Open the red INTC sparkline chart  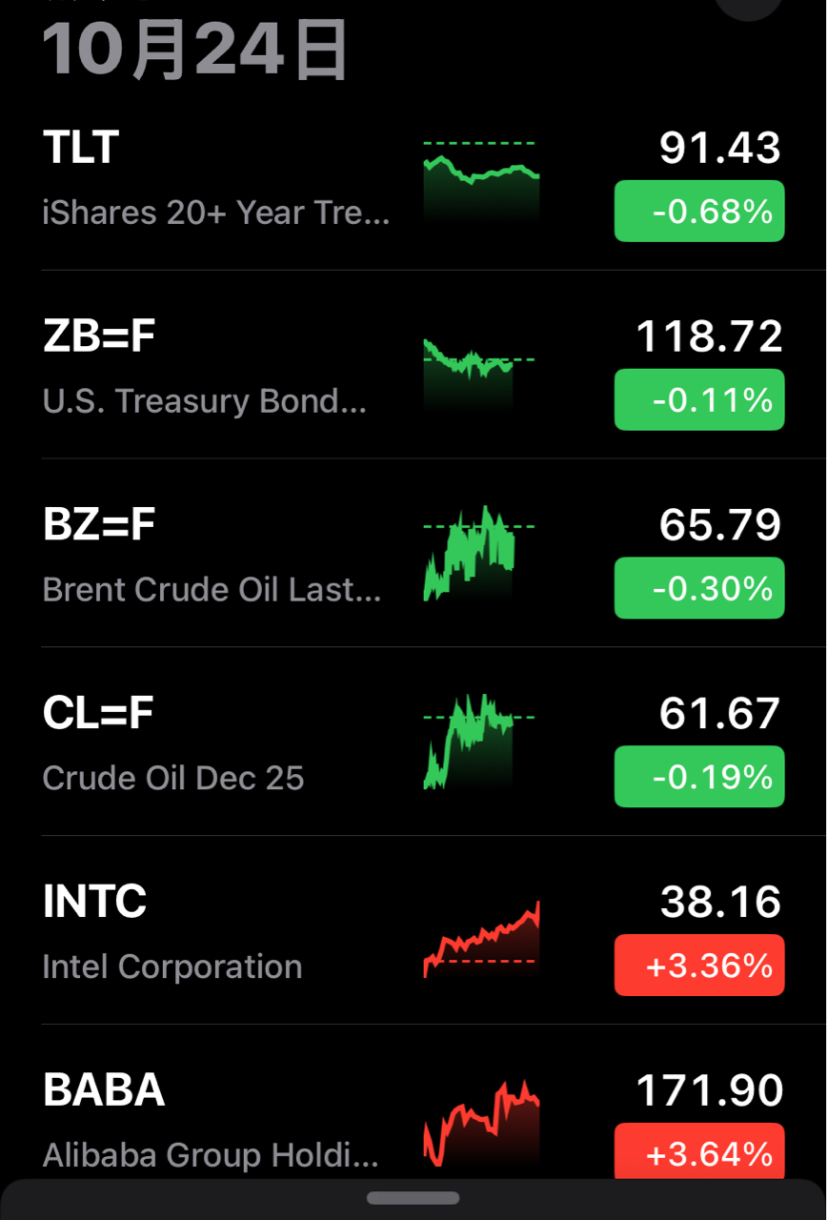481,939
